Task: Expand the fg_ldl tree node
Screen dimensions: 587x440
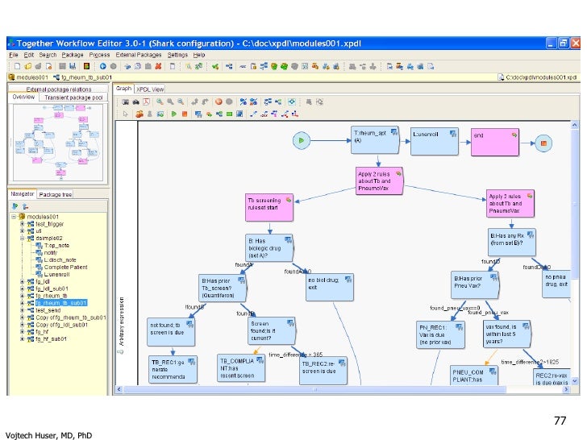Action: point(22,281)
